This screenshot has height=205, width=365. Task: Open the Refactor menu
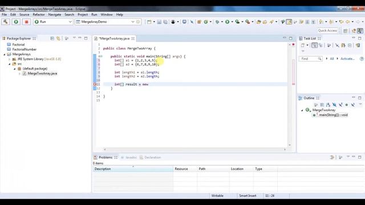click(39, 14)
